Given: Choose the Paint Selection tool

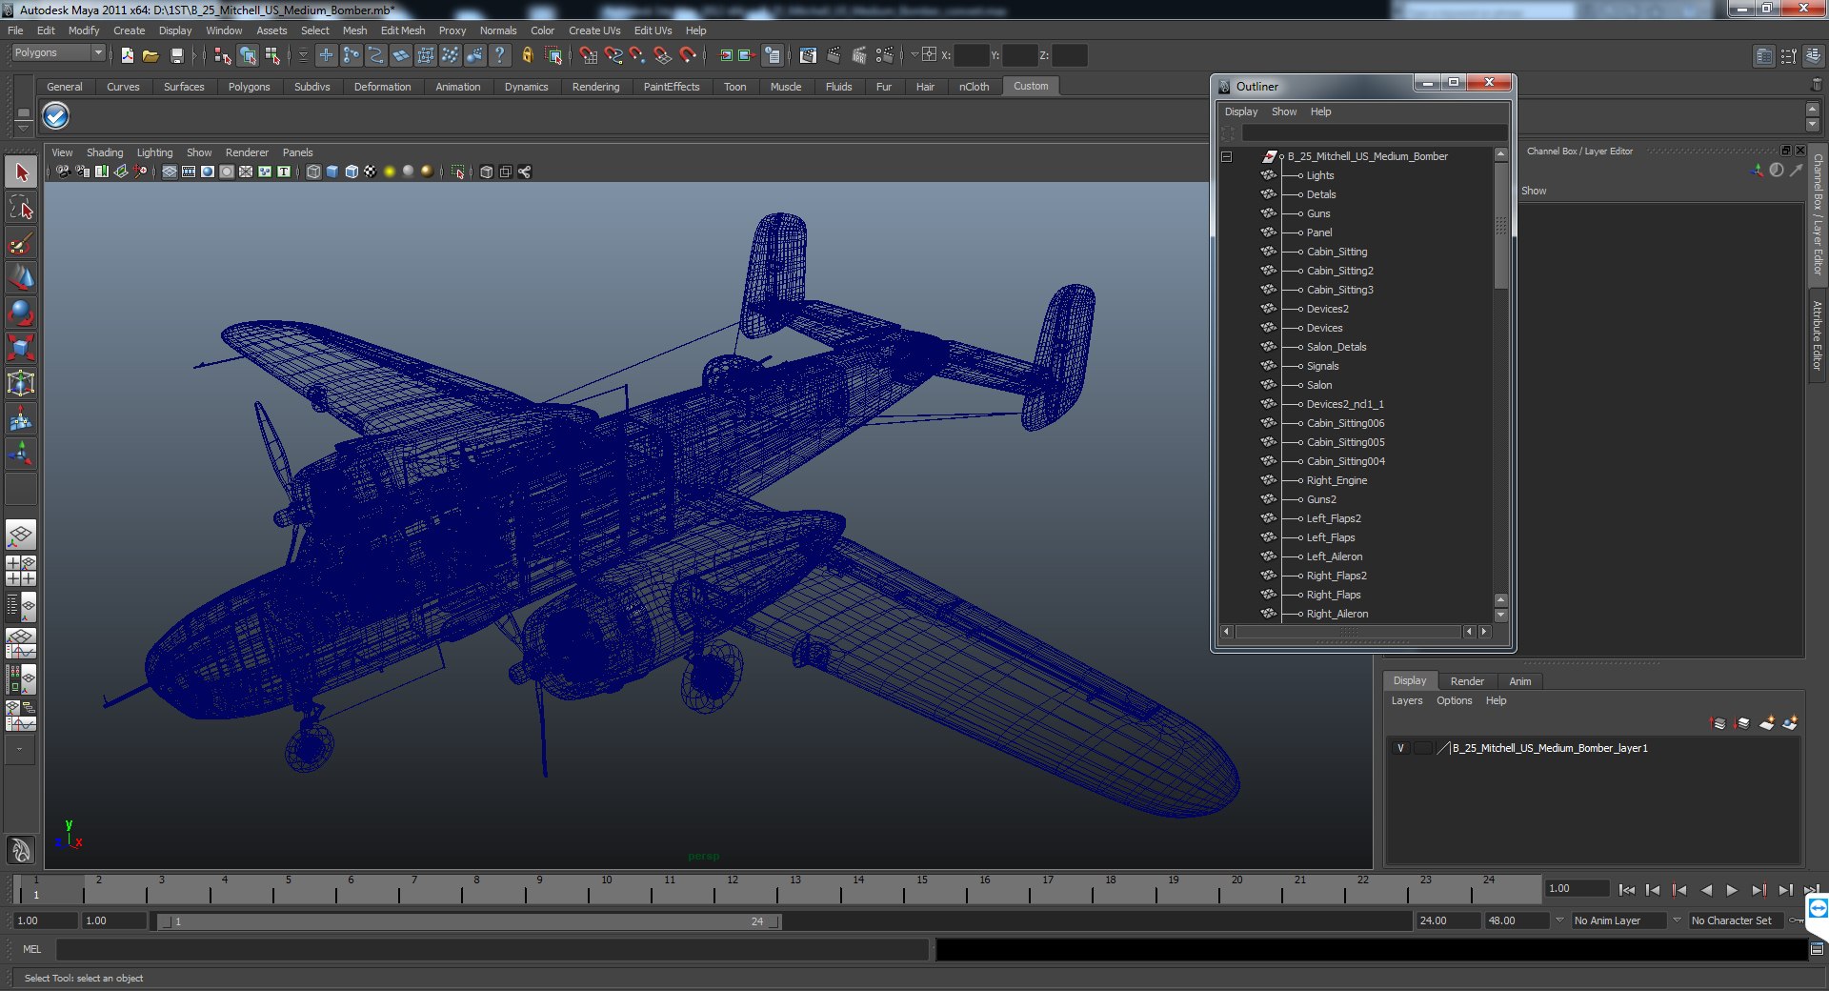Looking at the screenshot, I should tap(21, 243).
